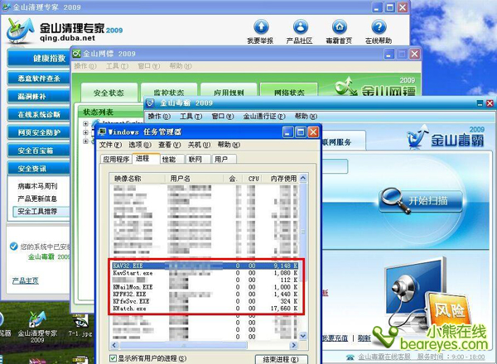Click the Task Manager title bar icon
This screenshot has height=364, width=497.
point(102,132)
